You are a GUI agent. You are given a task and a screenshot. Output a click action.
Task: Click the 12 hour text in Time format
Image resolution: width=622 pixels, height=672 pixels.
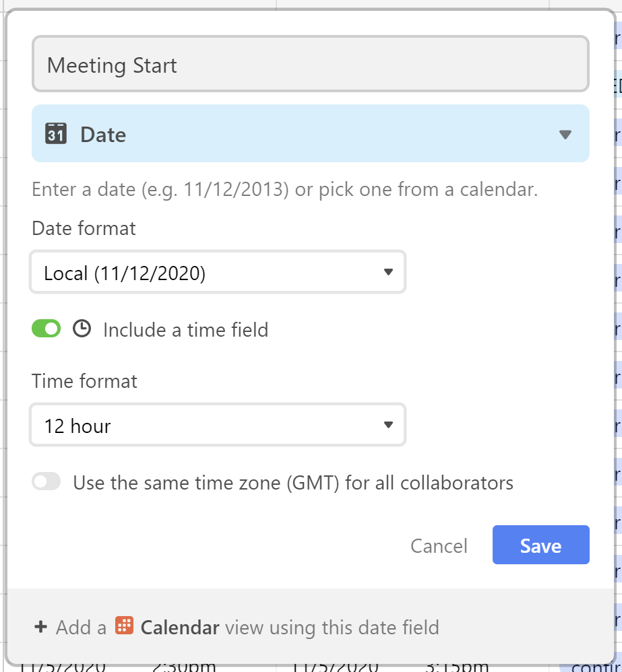77,426
